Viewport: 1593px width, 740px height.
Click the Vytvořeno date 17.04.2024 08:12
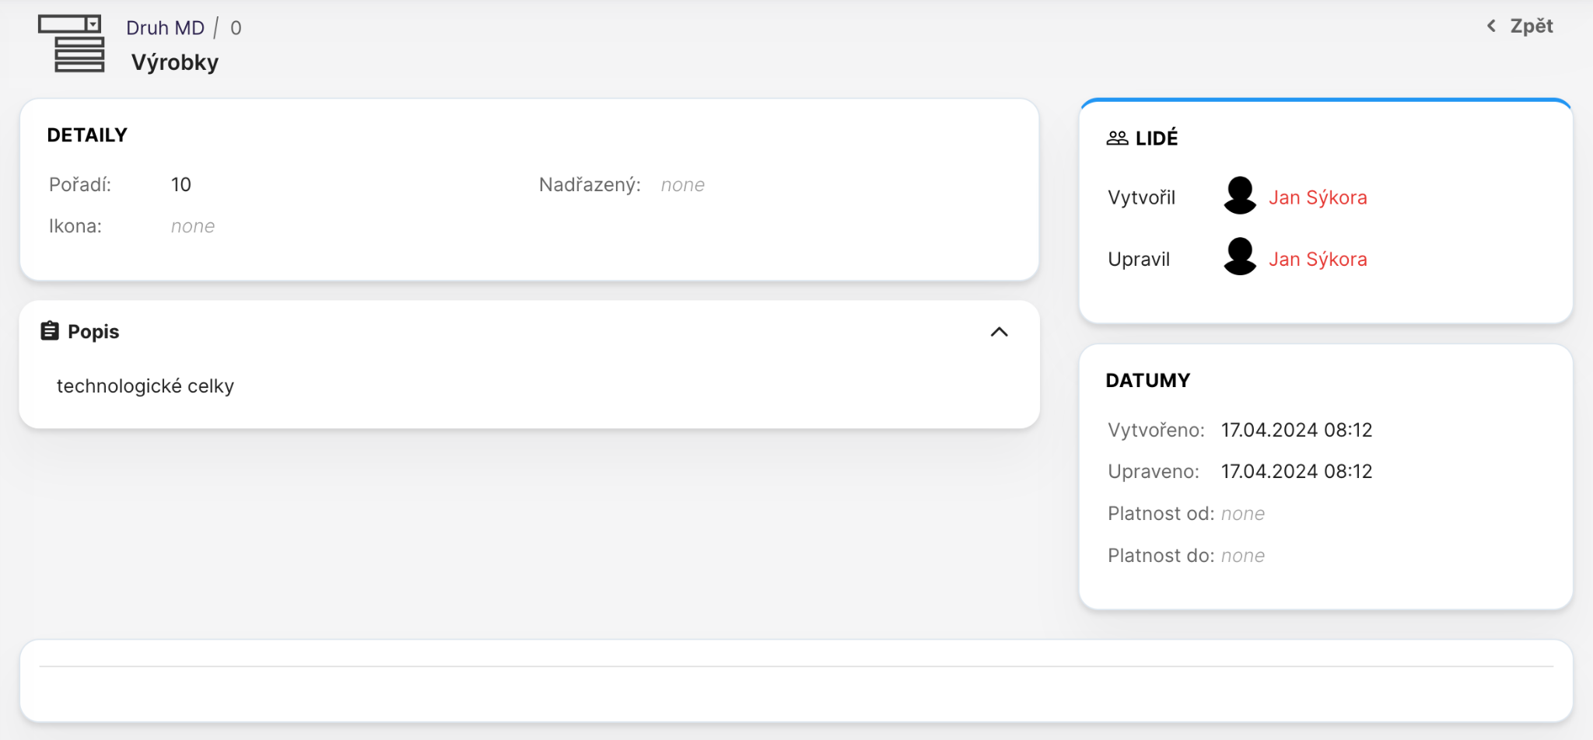pos(1296,430)
